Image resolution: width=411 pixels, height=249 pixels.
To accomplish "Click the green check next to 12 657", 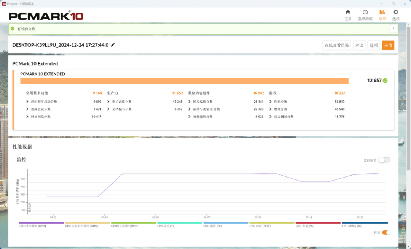I will [x=385, y=81].
